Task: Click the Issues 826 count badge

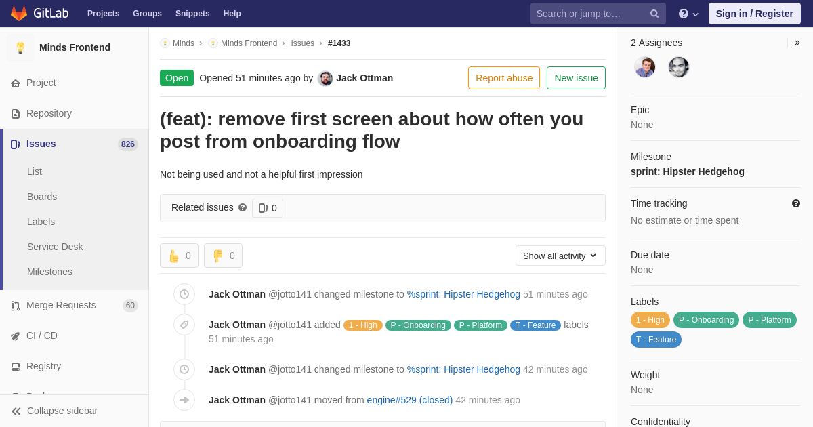Action: [x=128, y=144]
